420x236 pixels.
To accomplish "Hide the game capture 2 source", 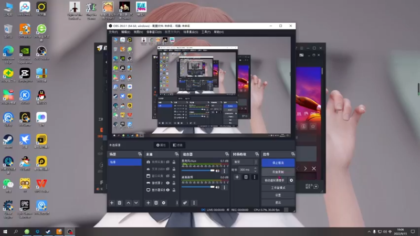I will click(x=167, y=183).
